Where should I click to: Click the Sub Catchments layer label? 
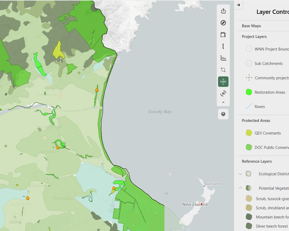269,64
